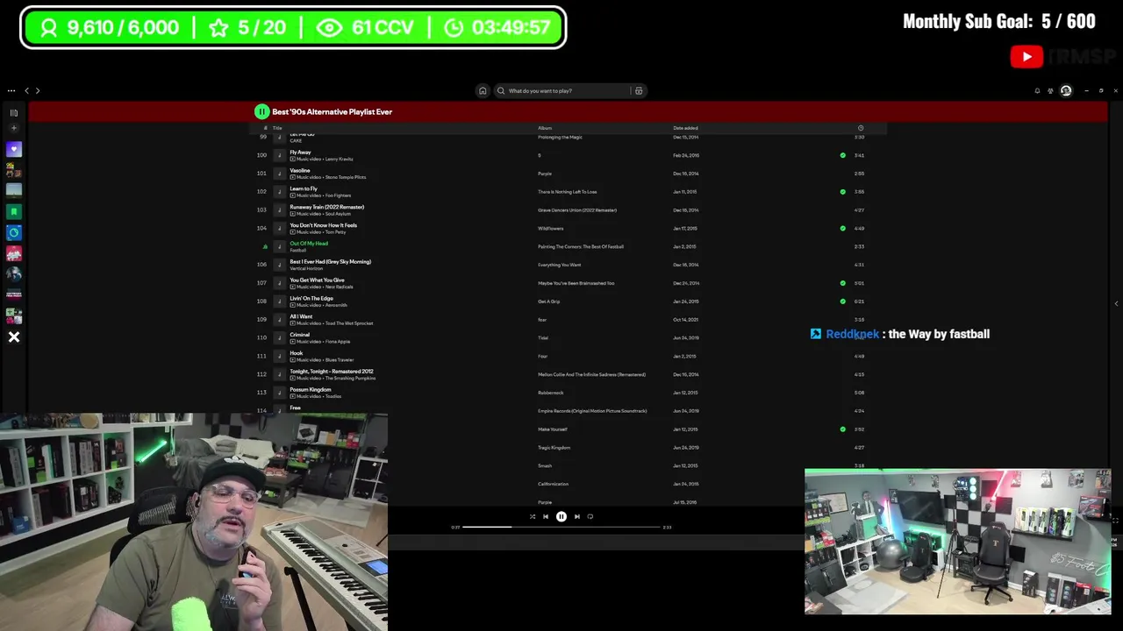Sort by the Album column header

(x=545, y=128)
